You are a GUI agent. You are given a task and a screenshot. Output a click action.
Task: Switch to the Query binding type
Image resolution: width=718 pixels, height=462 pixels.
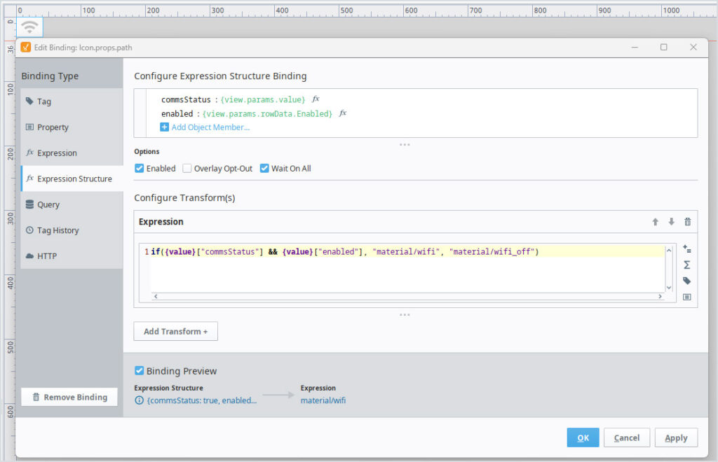coord(49,204)
